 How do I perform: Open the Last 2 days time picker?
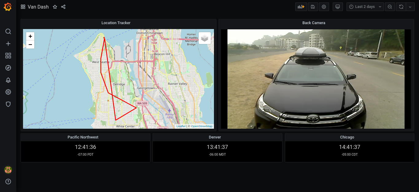tap(365, 7)
